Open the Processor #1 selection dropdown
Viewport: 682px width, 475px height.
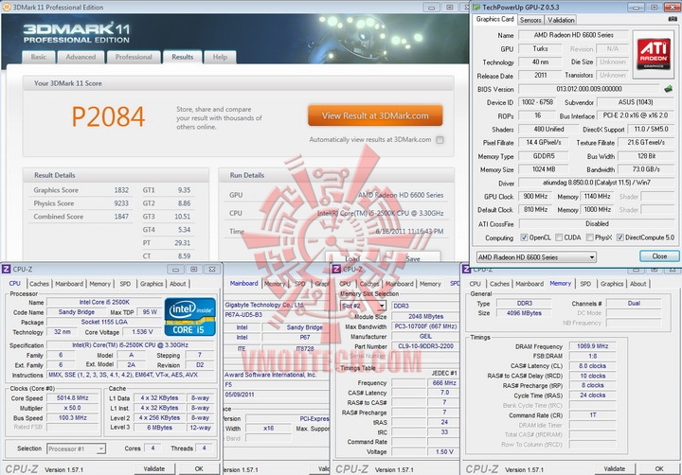coord(76,449)
